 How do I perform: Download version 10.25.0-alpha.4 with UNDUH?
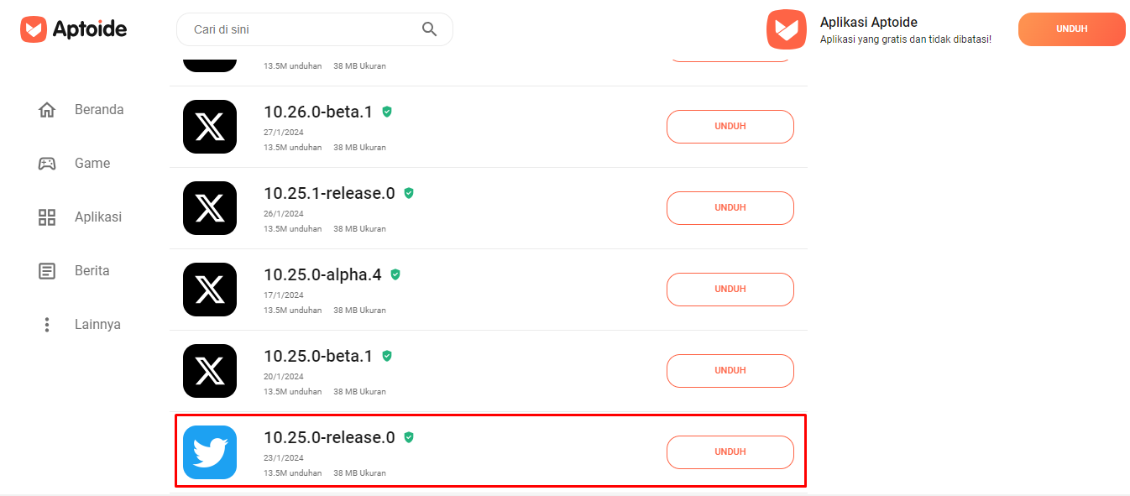[730, 290]
